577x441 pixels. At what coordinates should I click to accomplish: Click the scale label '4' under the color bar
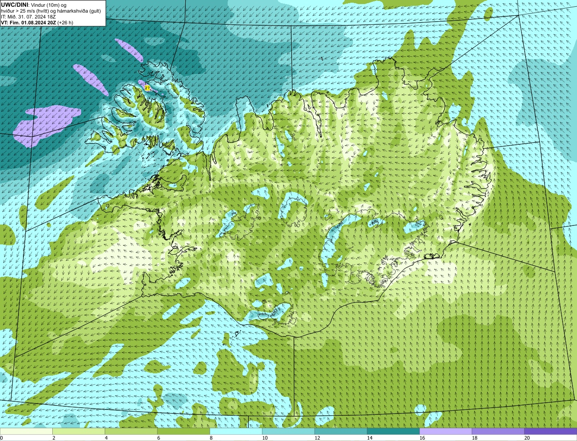point(106,438)
